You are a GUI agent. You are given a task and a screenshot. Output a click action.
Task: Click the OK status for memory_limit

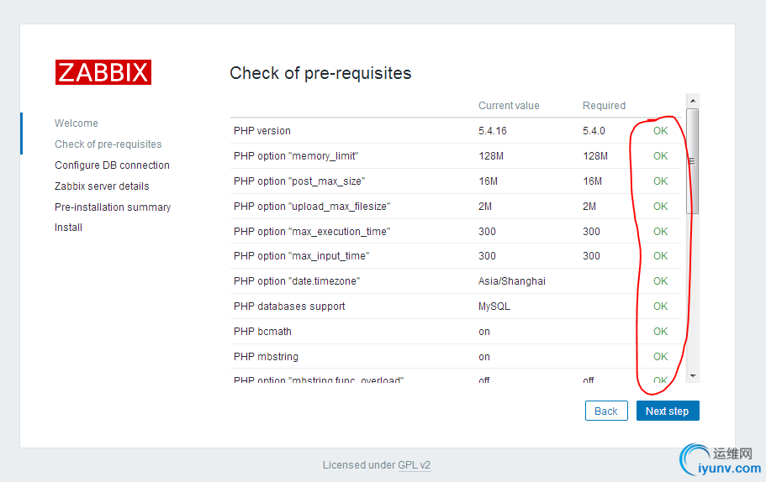click(660, 156)
